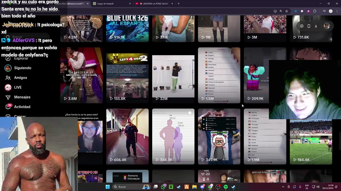Show hidden system tray icons chevron
Screen dimensions: 341x191
click(283, 187)
